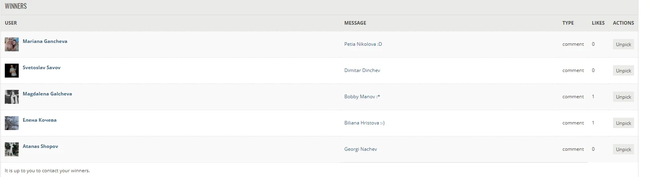Screen dimensions: 650x177
Task: Open Magdalena Galcheva's profile name link
Action: [47, 94]
